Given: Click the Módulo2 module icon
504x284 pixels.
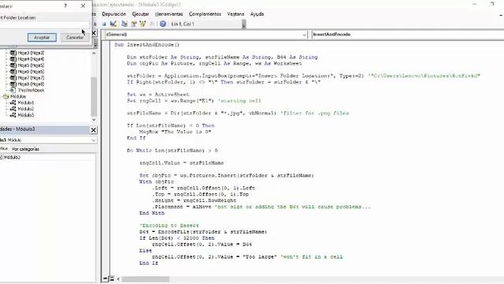Looking at the screenshot, I should [x=13, y=109].
